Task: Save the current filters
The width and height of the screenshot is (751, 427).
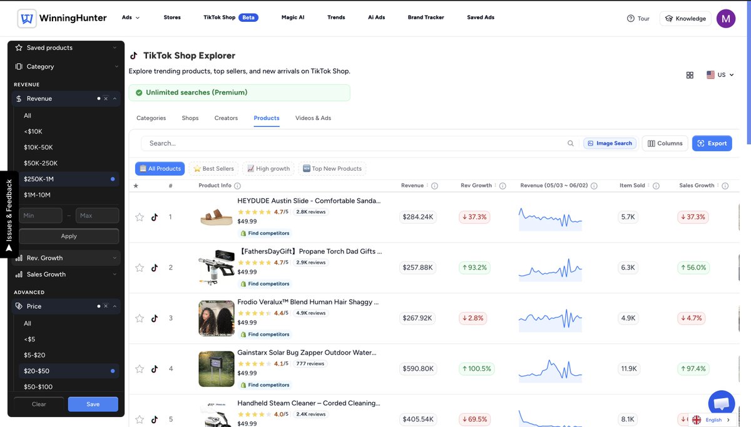Action: click(93, 404)
